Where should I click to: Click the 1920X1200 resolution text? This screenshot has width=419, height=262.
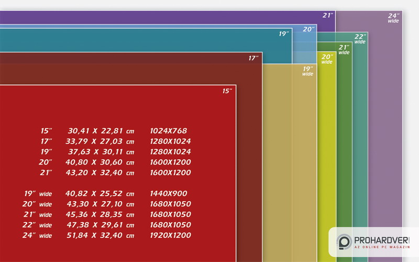pos(170,235)
